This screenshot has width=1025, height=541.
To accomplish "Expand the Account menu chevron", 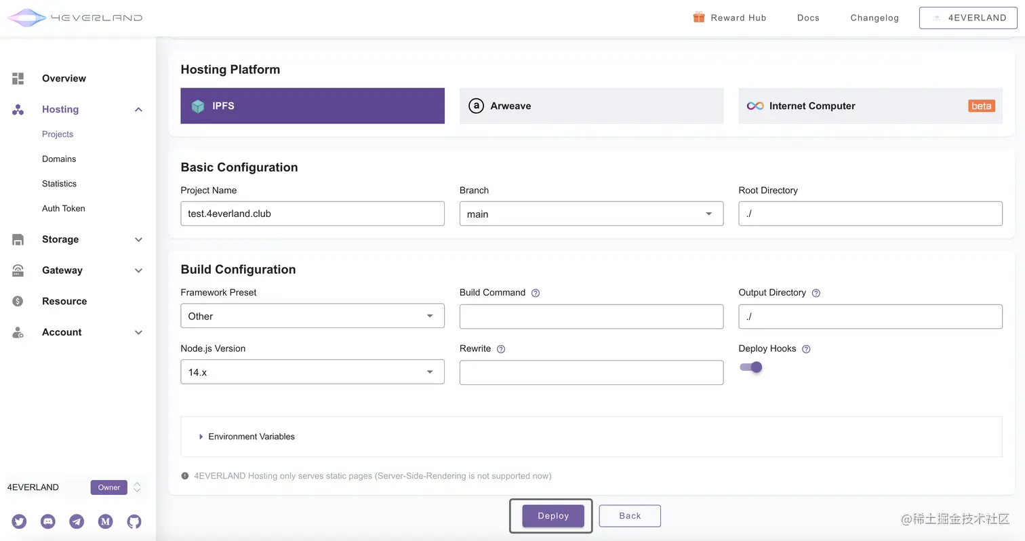I will 138,332.
